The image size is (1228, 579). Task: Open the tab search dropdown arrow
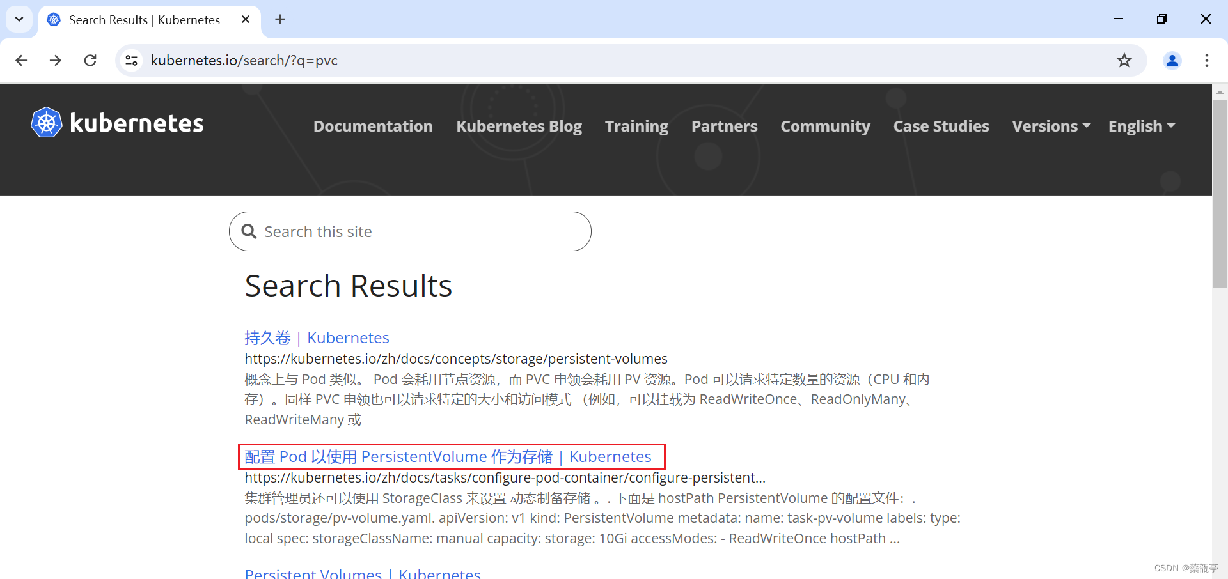(x=19, y=19)
